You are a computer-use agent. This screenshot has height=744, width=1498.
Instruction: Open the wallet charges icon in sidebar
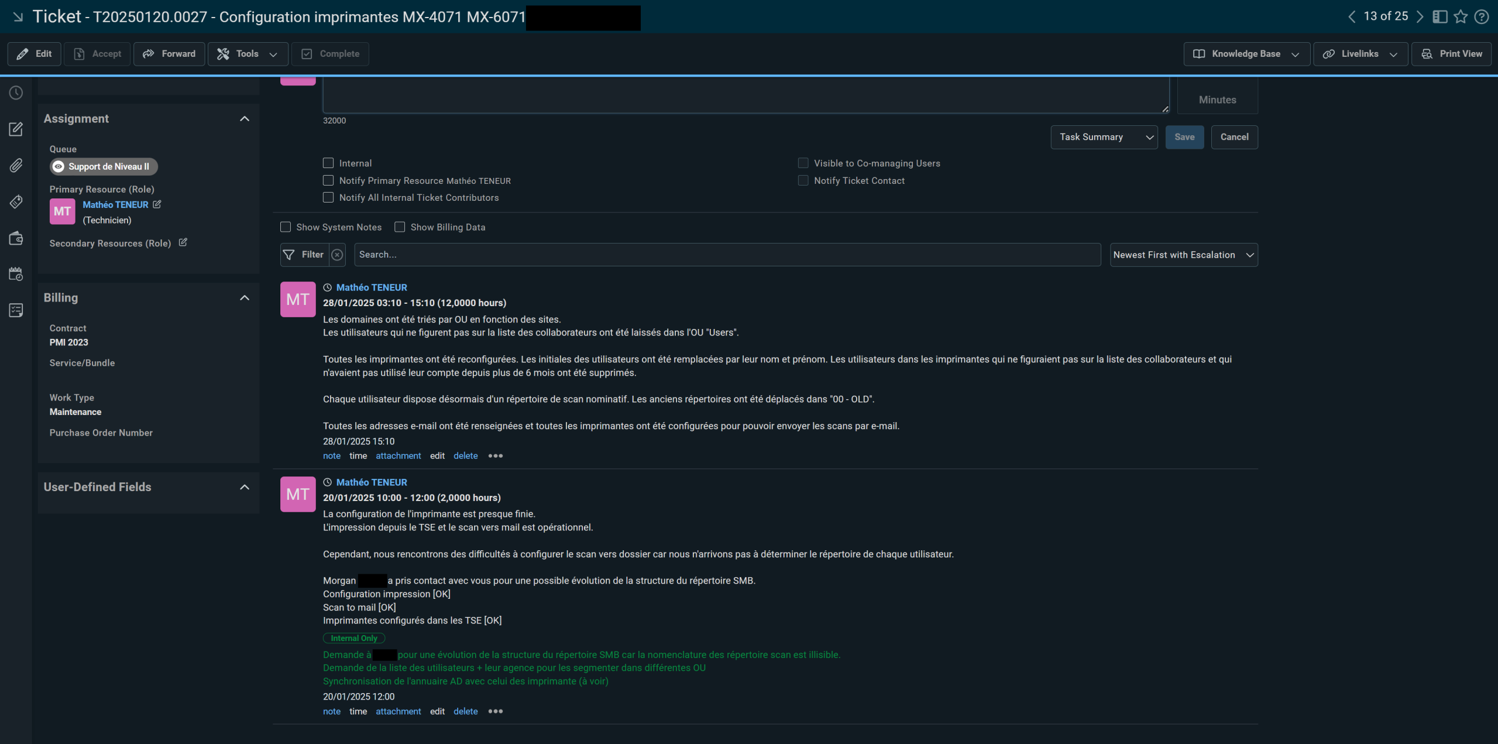[16, 238]
